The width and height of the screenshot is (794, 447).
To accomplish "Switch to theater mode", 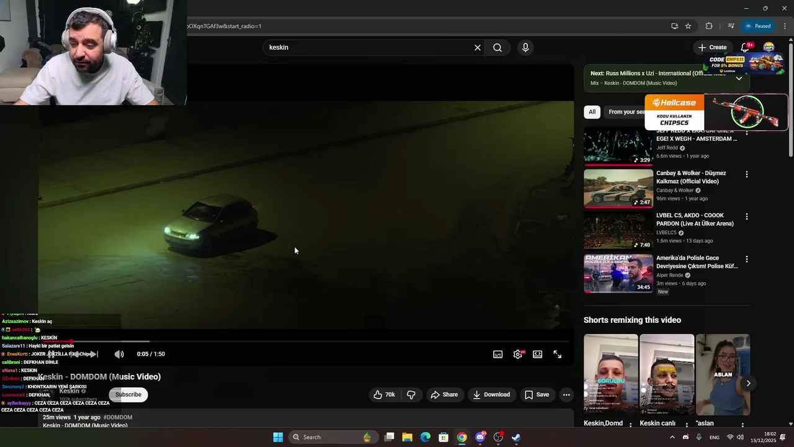I will 537,354.
